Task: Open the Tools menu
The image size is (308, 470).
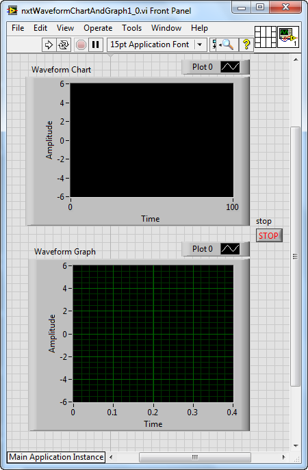Action: point(131,28)
